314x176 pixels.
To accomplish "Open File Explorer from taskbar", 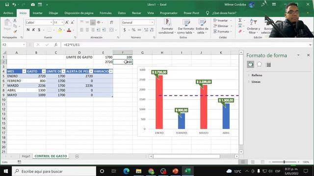I will (x=138, y=171).
